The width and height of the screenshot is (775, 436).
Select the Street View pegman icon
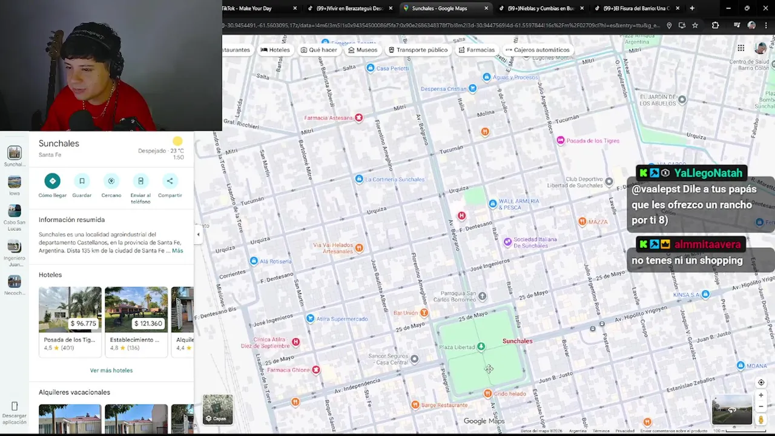(761, 419)
